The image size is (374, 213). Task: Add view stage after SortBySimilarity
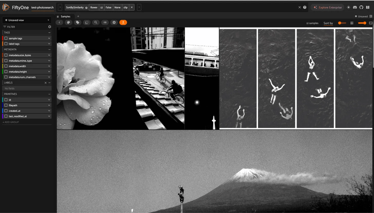click(139, 7)
